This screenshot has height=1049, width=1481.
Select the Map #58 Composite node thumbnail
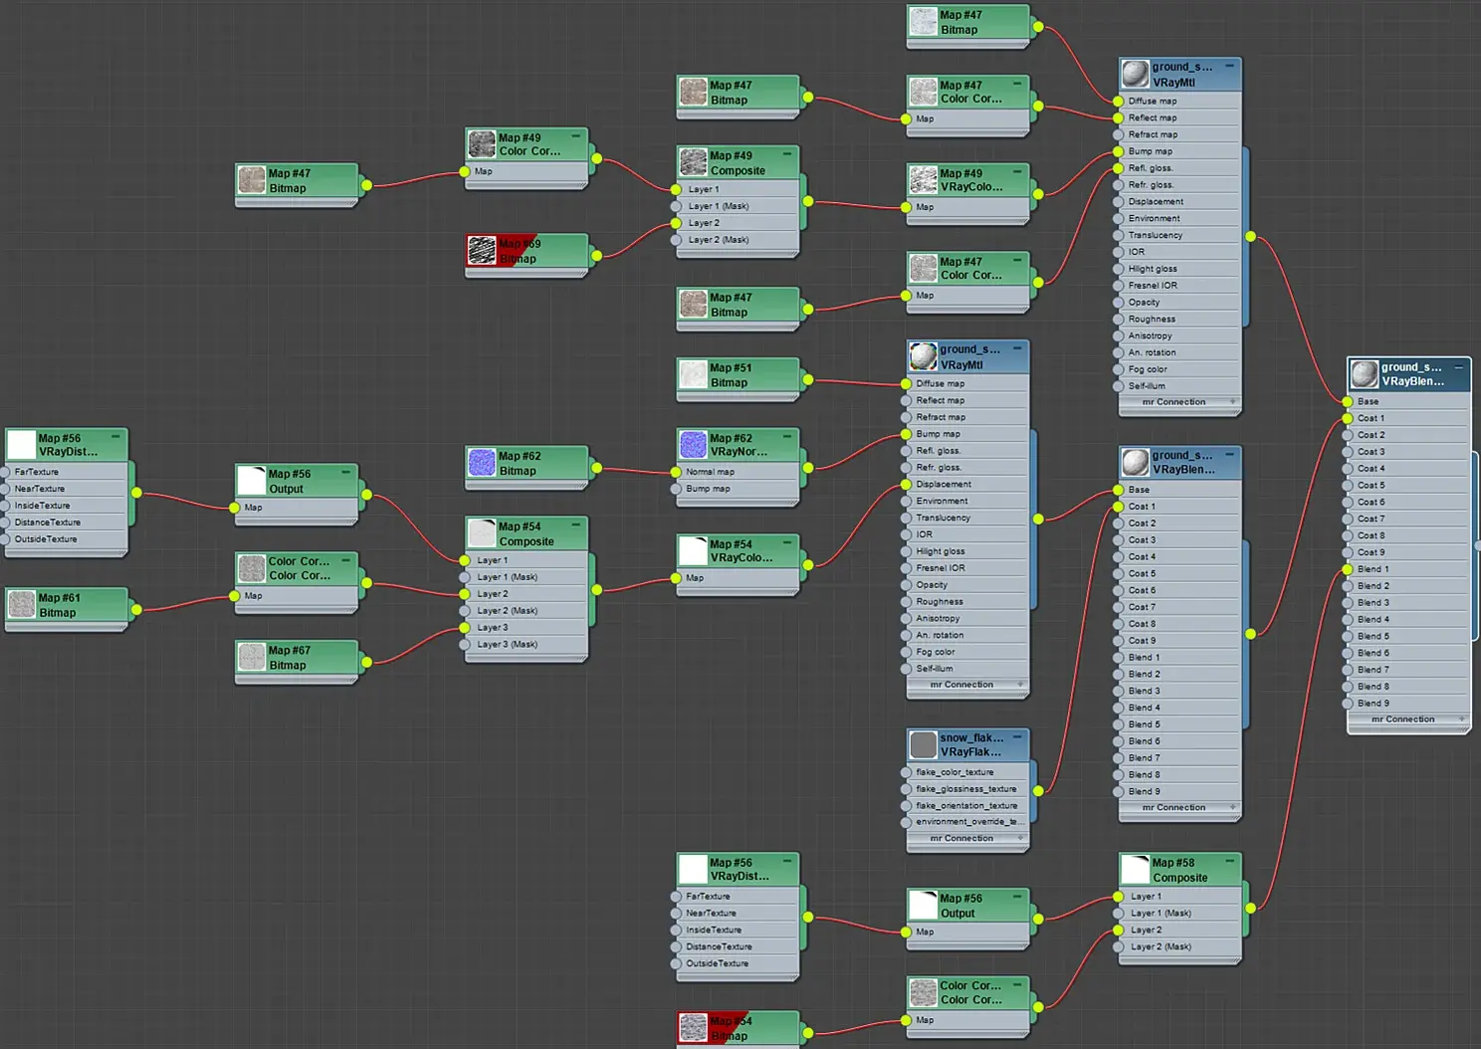click(x=1136, y=870)
